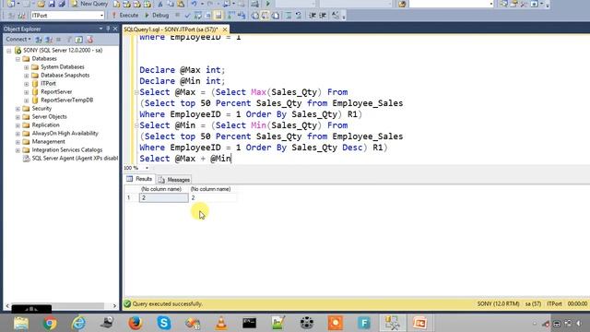
Task: Click the Copy icon in toolbar
Action: [x=171, y=4]
